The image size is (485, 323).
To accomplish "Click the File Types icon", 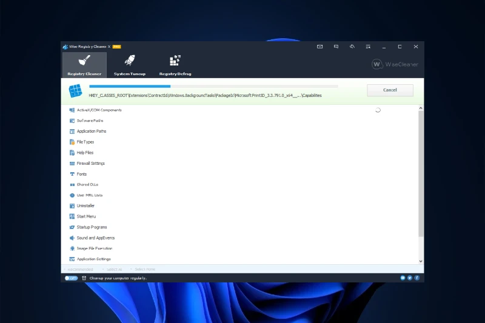I will point(72,142).
